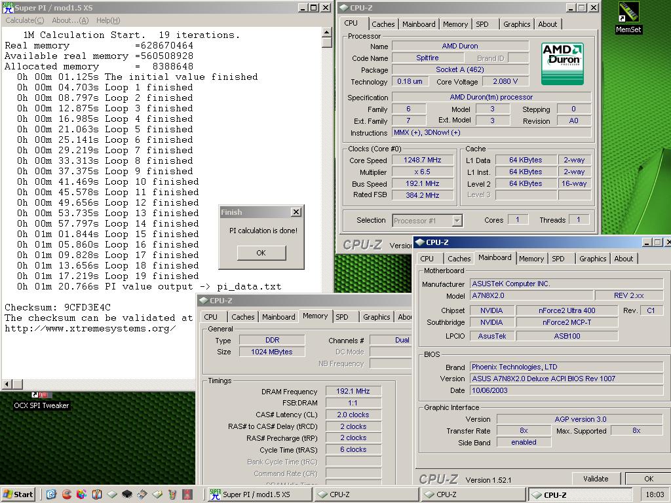
Task: Open the MemSet desktop shortcut
Action: pyautogui.click(x=628, y=18)
